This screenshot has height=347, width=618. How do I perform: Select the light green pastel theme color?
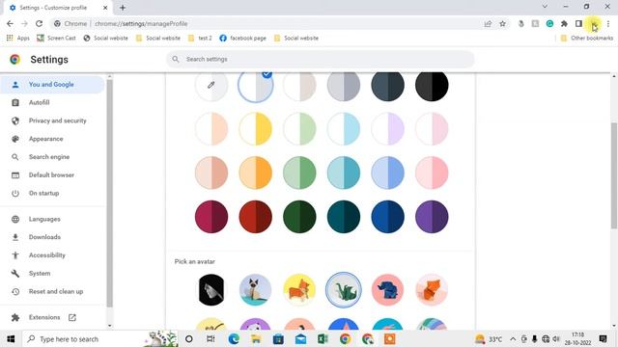click(x=299, y=128)
